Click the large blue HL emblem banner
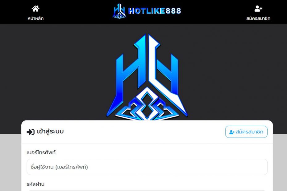Image resolution: width=287 pixels, height=191 pixels. (147, 77)
